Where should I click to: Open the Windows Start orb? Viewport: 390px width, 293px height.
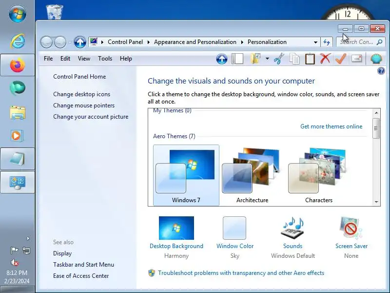pyautogui.click(x=18, y=14)
